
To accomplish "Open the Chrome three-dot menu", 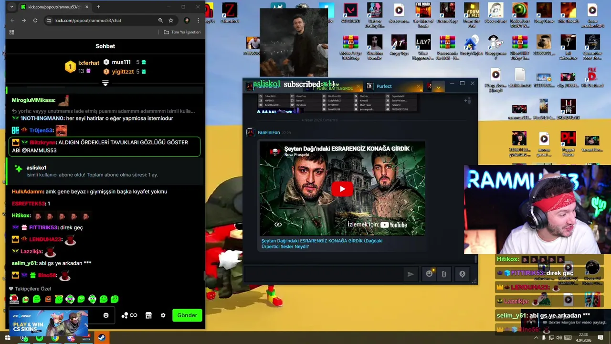I will click(198, 21).
